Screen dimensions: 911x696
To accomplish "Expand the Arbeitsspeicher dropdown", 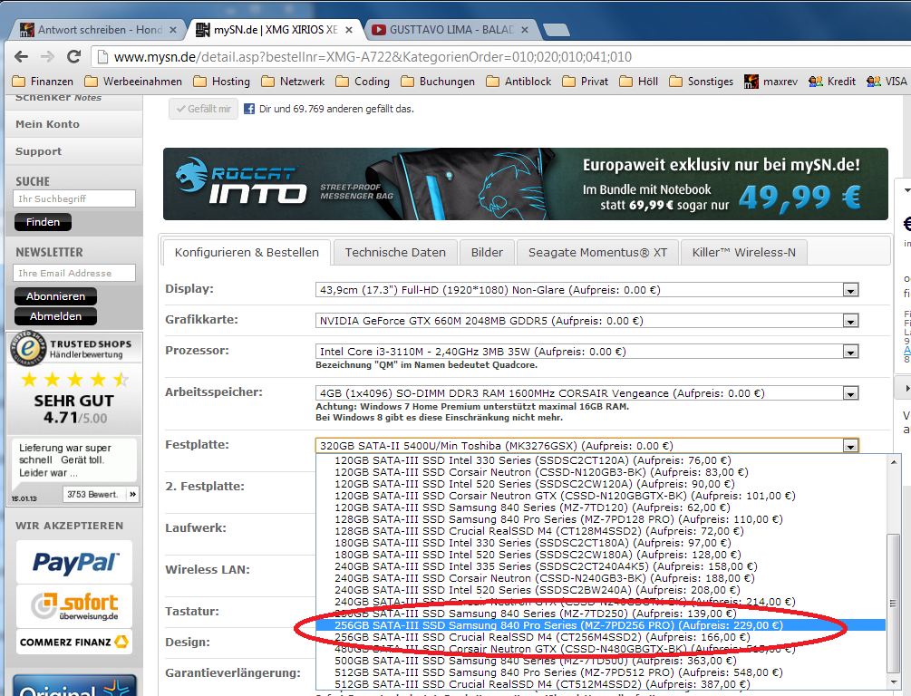I will [850, 394].
